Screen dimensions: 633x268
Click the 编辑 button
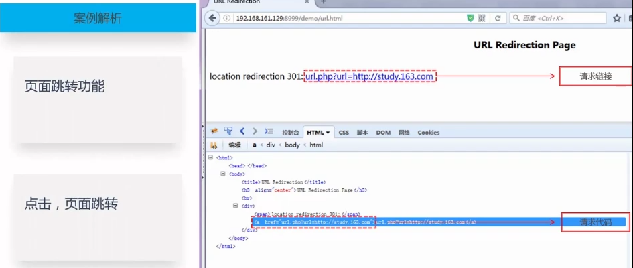tap(234, 145)
